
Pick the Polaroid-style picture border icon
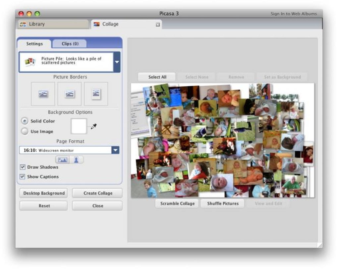click(96, 94)
